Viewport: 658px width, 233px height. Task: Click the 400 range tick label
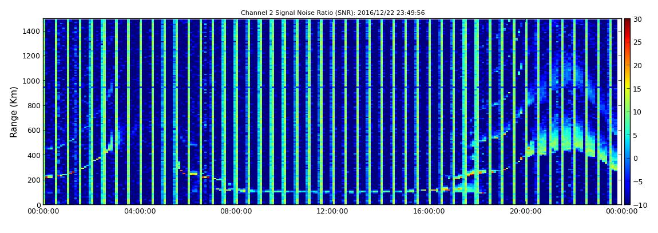33,155
